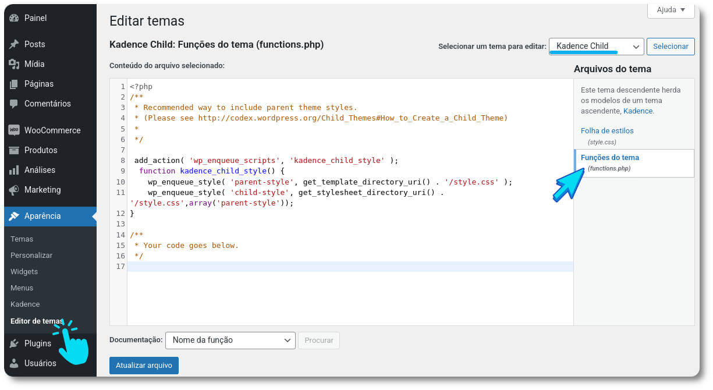The image size is (713, 390).
Task: Click line number 12 in the gutter
Action: (120, 214)
